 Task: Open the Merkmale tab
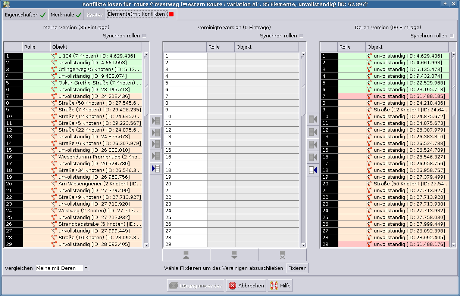tap(66, 15)
